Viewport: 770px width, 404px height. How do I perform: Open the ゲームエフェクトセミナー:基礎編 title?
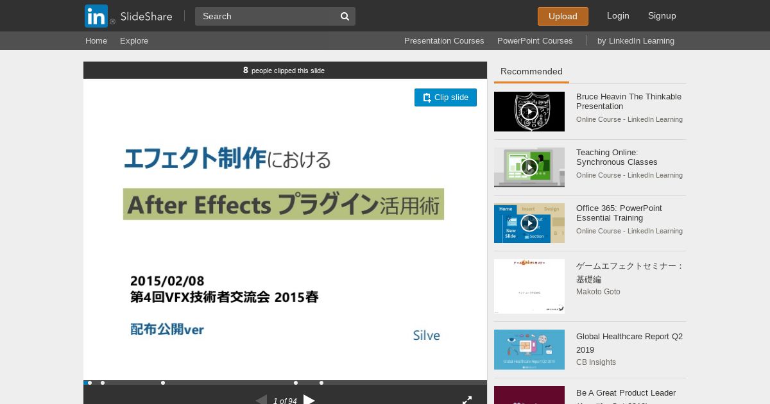coord(630,273)
